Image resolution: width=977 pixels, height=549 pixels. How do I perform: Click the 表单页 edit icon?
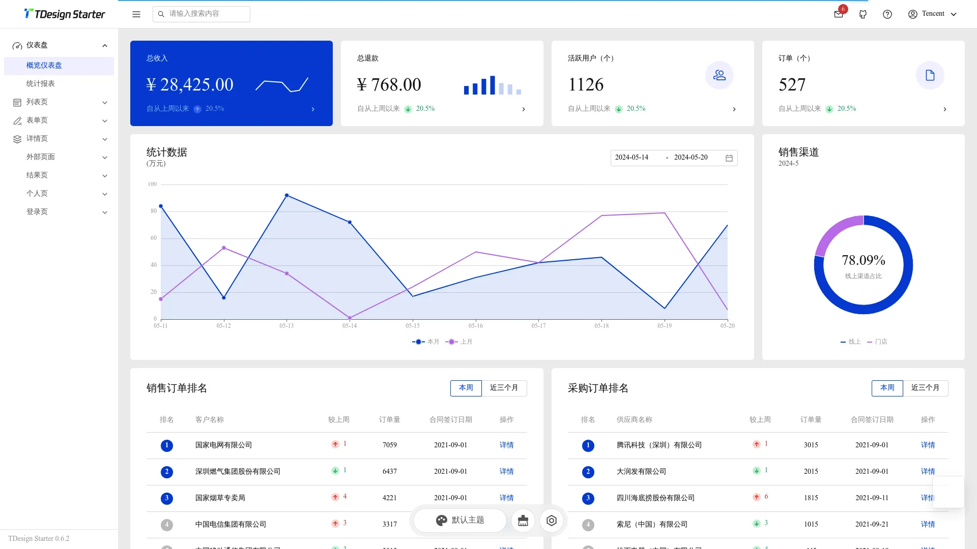click(x=17, y=121)
